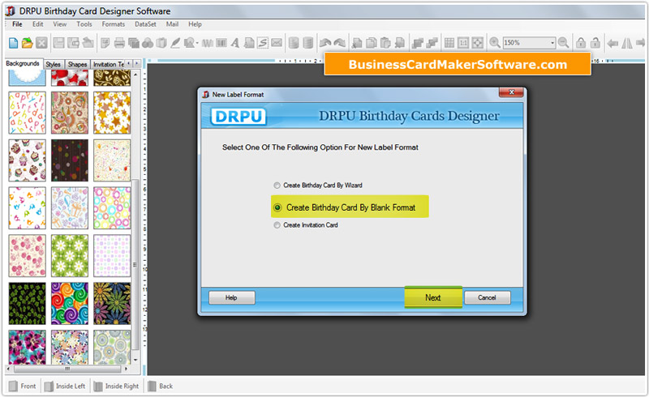Click the backgrounds panel vertical scrollbar
The image size is (649, 397).
tap(135, 265)
